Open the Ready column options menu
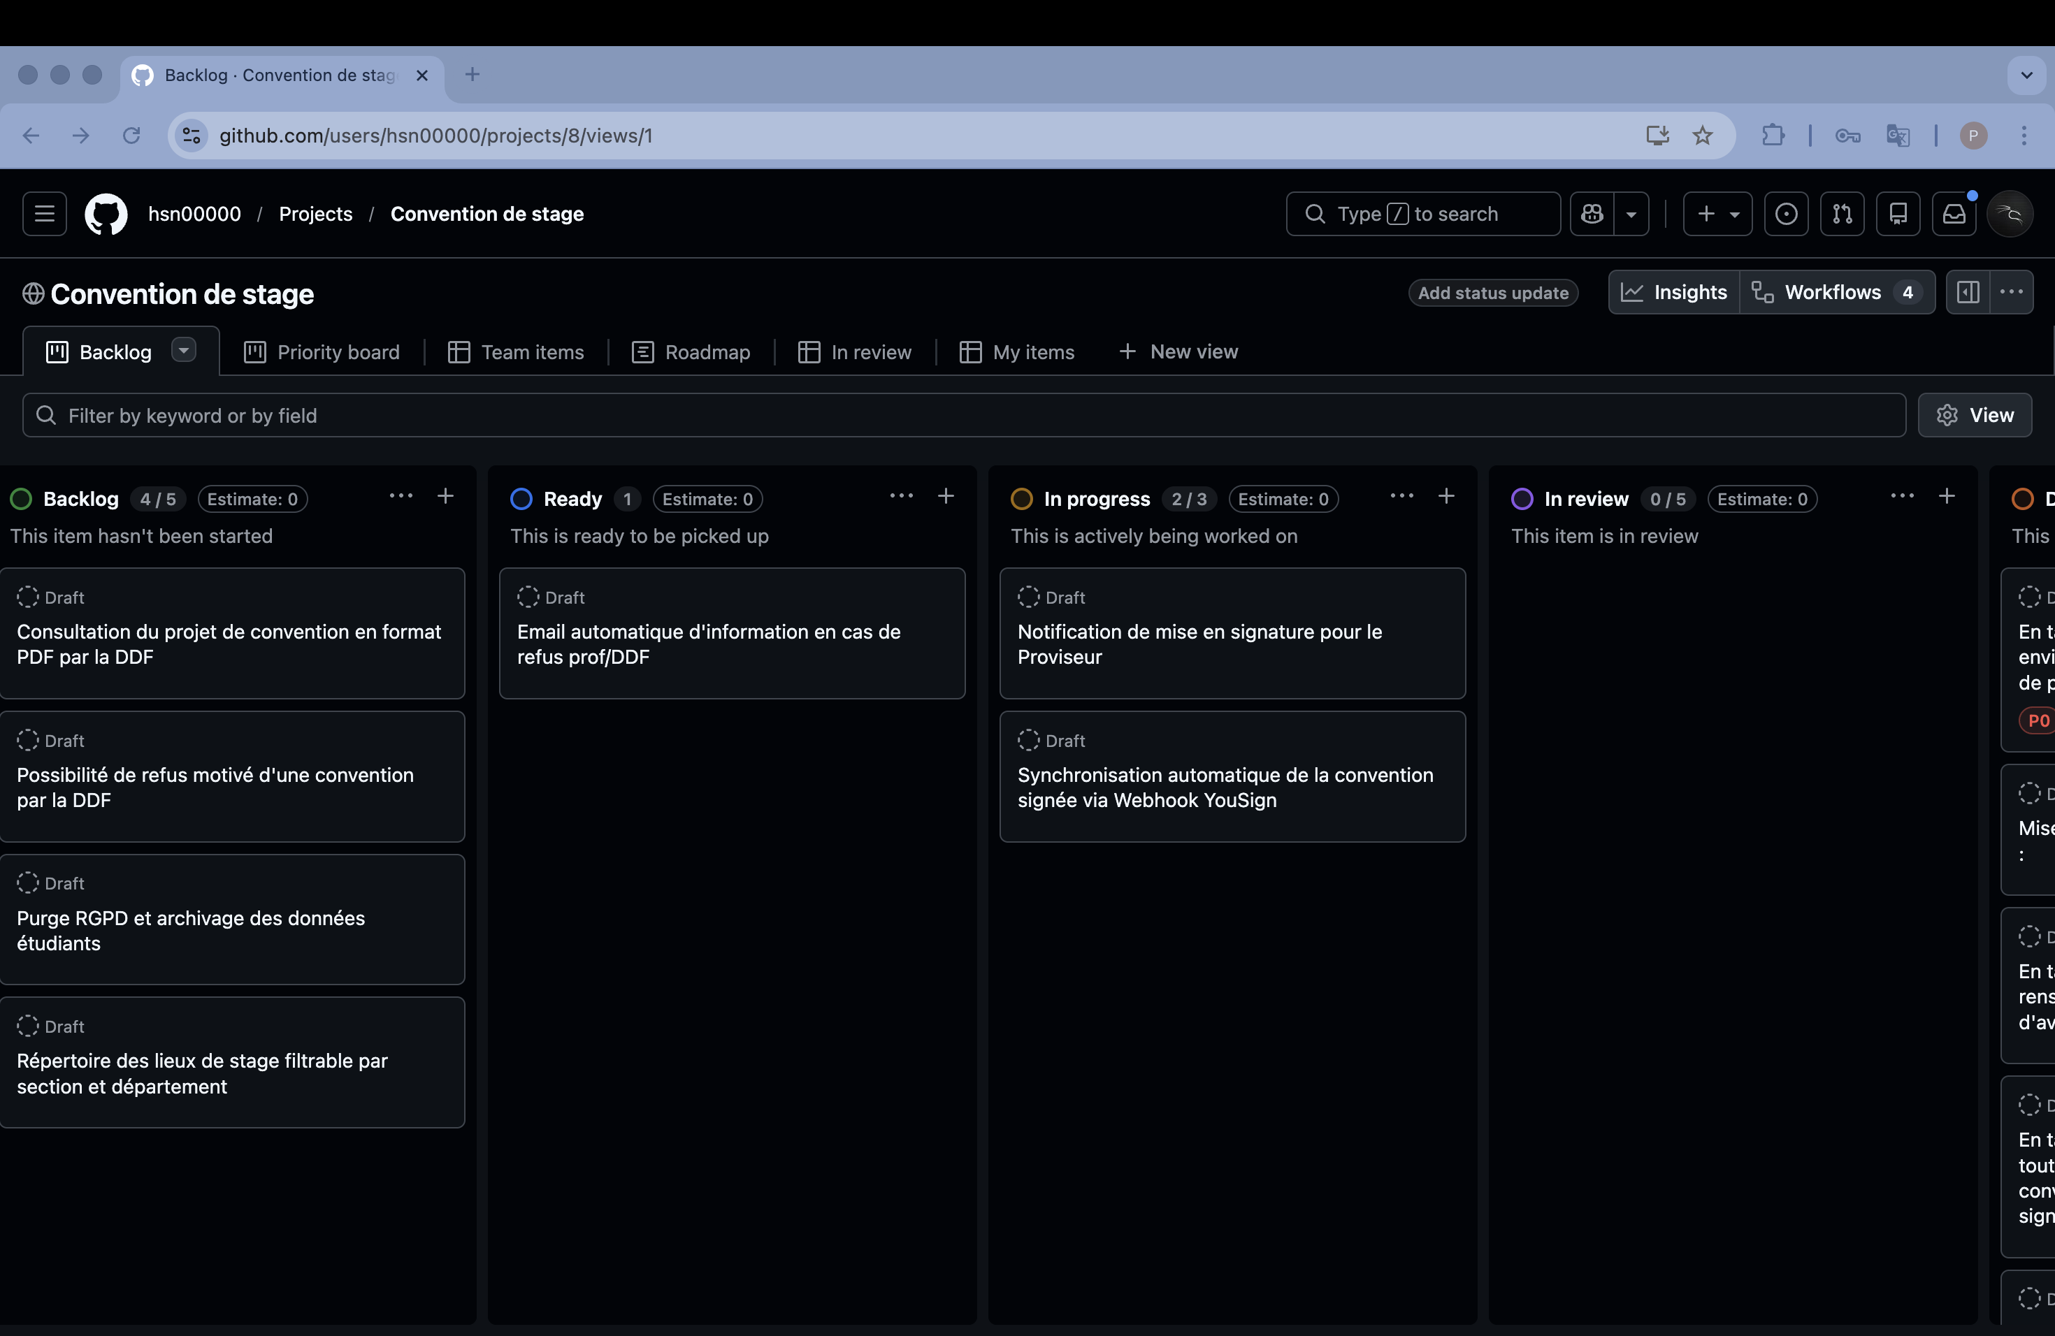2055x1336 pixels. tap(900, 496)
